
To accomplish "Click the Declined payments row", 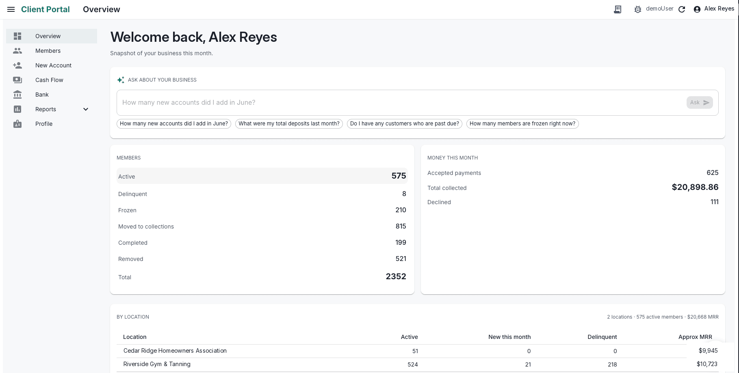I will coord(573,202).
